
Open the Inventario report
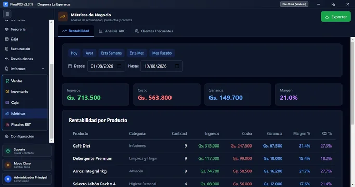point(25,92)
